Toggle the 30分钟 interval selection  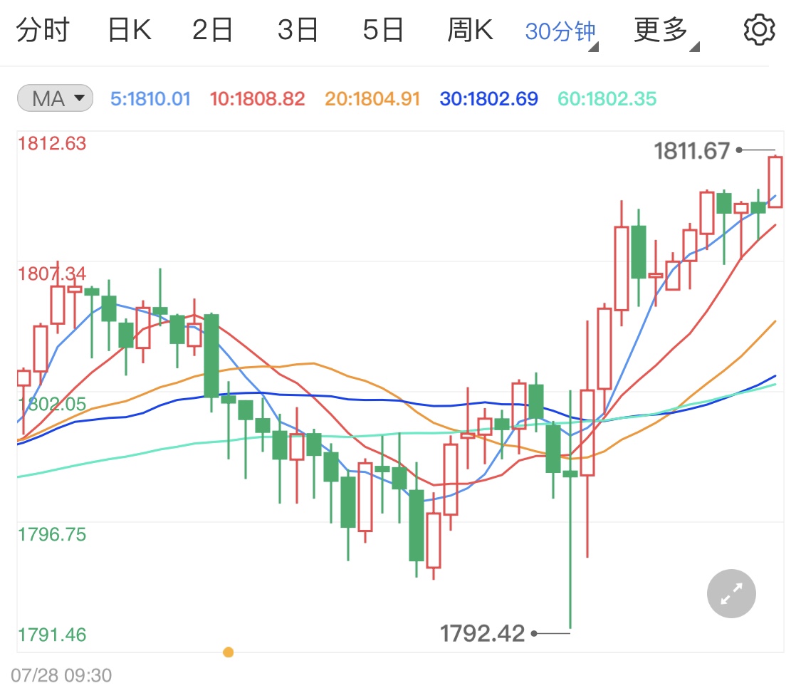560,28
